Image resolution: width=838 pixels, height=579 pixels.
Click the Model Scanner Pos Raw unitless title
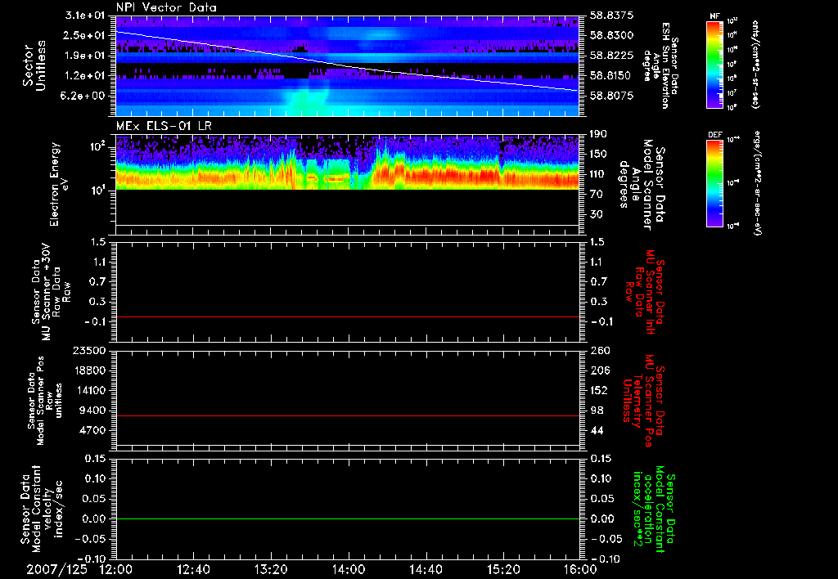point(45,401)
